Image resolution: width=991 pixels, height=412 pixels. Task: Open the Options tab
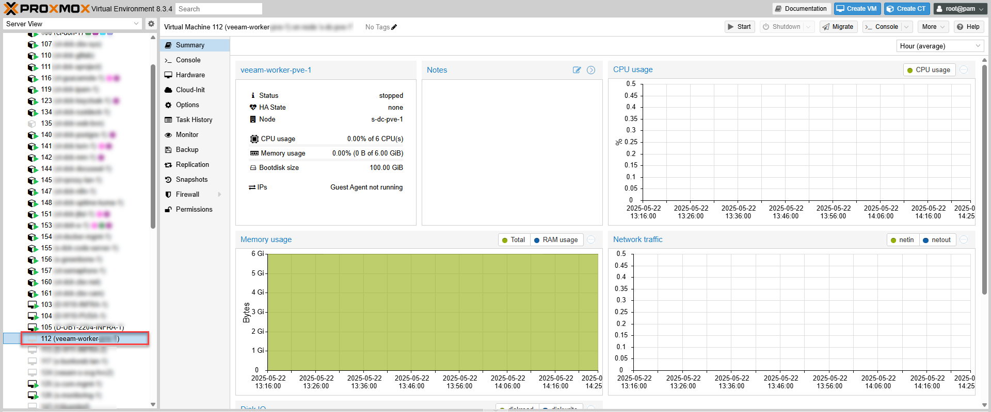point(195,105)
